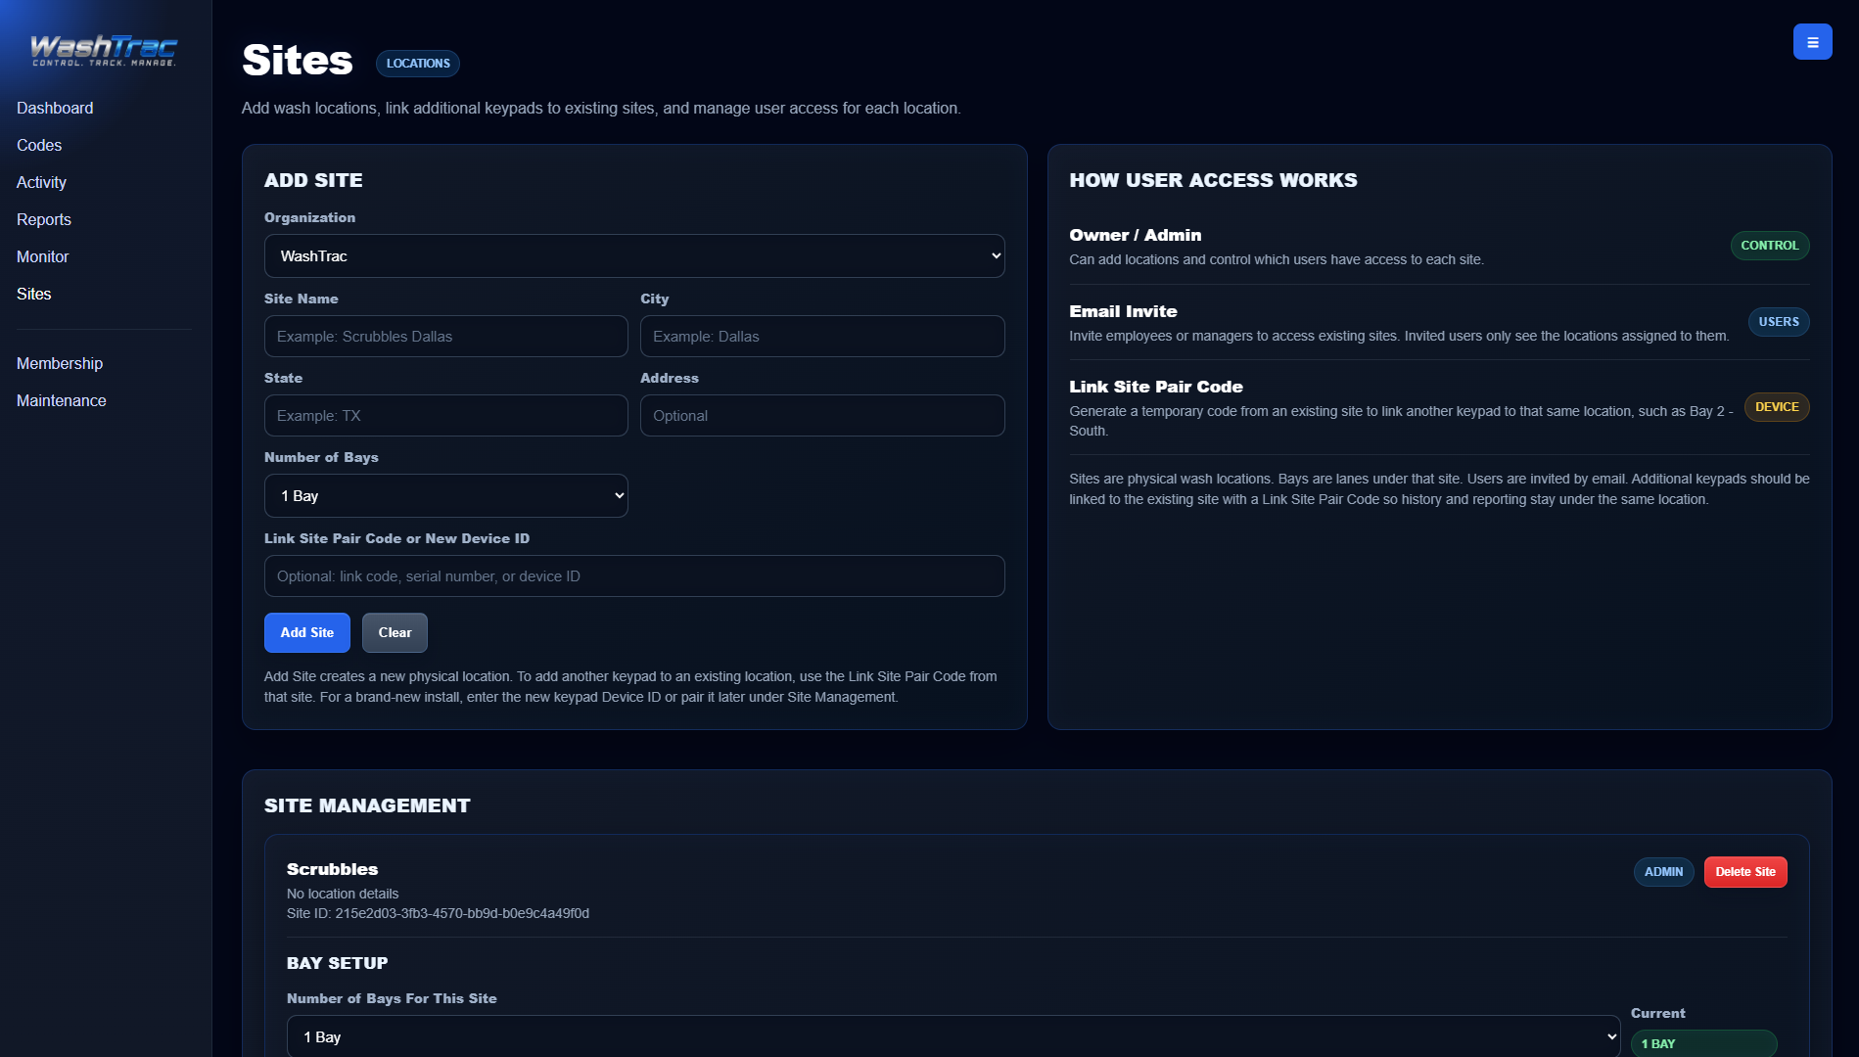The width and height of the screenshot is (1859, 1057).
Task: Go to Dashboard in sidebar
Action: pyautogui.click(x=55, y=108)
